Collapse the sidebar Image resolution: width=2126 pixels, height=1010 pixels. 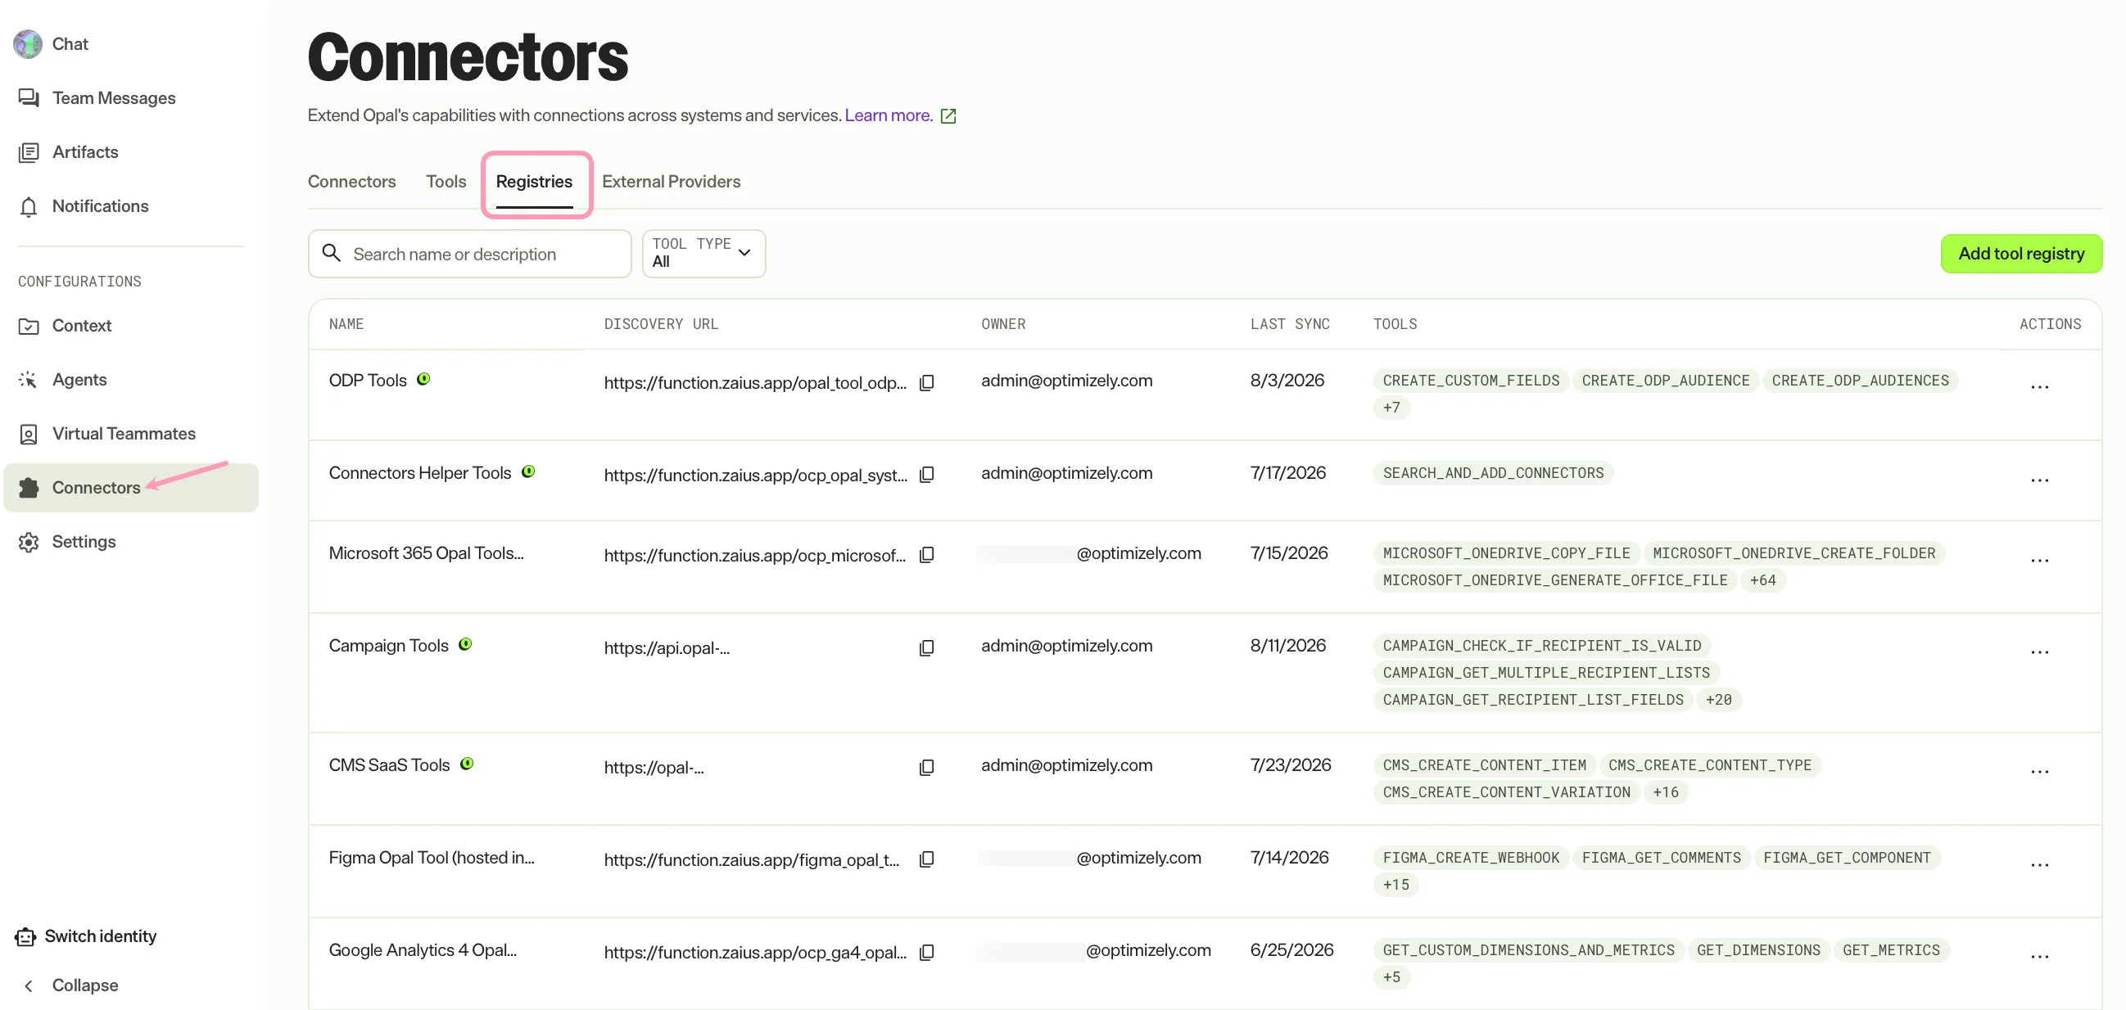click(84, 985)
